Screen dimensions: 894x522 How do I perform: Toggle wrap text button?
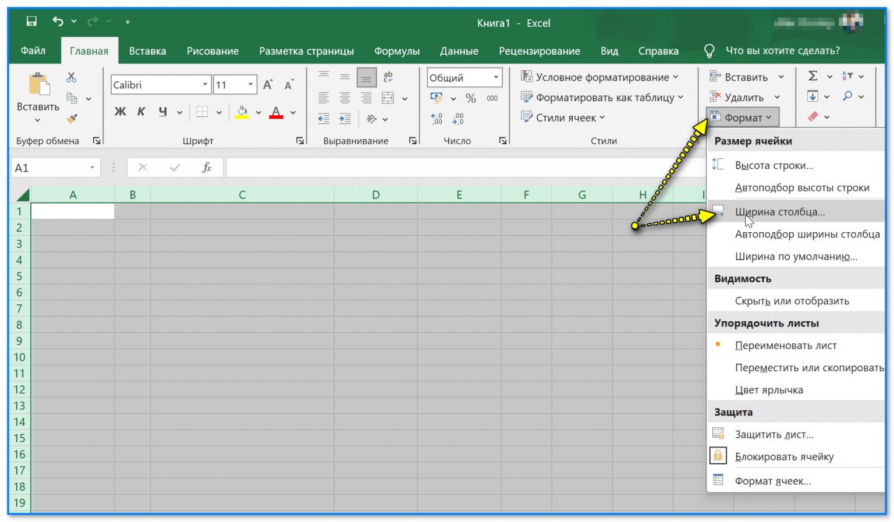388,76
